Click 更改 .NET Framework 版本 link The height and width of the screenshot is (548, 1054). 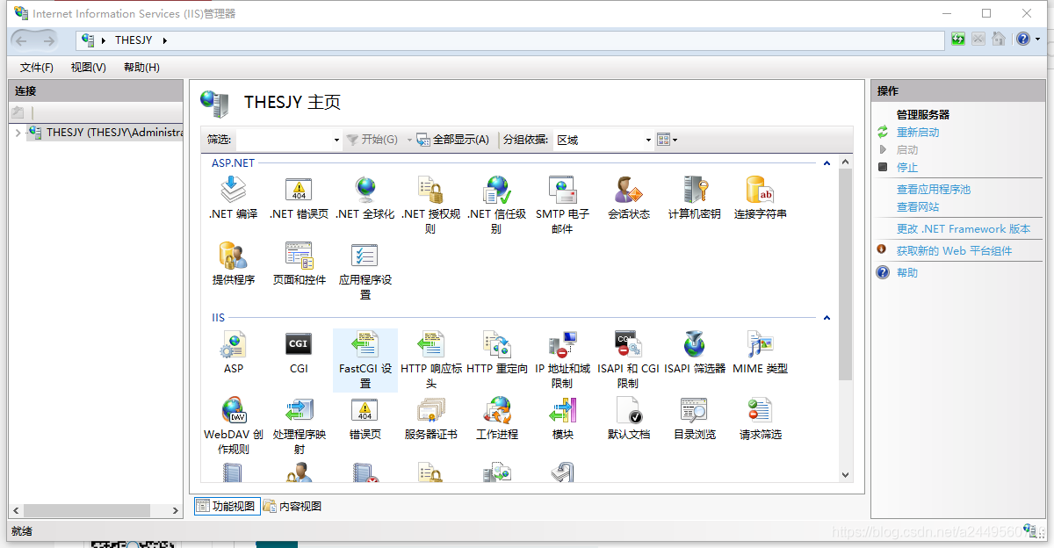[x=964, y=229]
